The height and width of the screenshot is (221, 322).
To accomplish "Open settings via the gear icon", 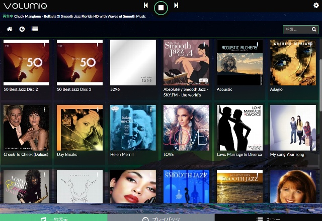I will coord(316,6).
